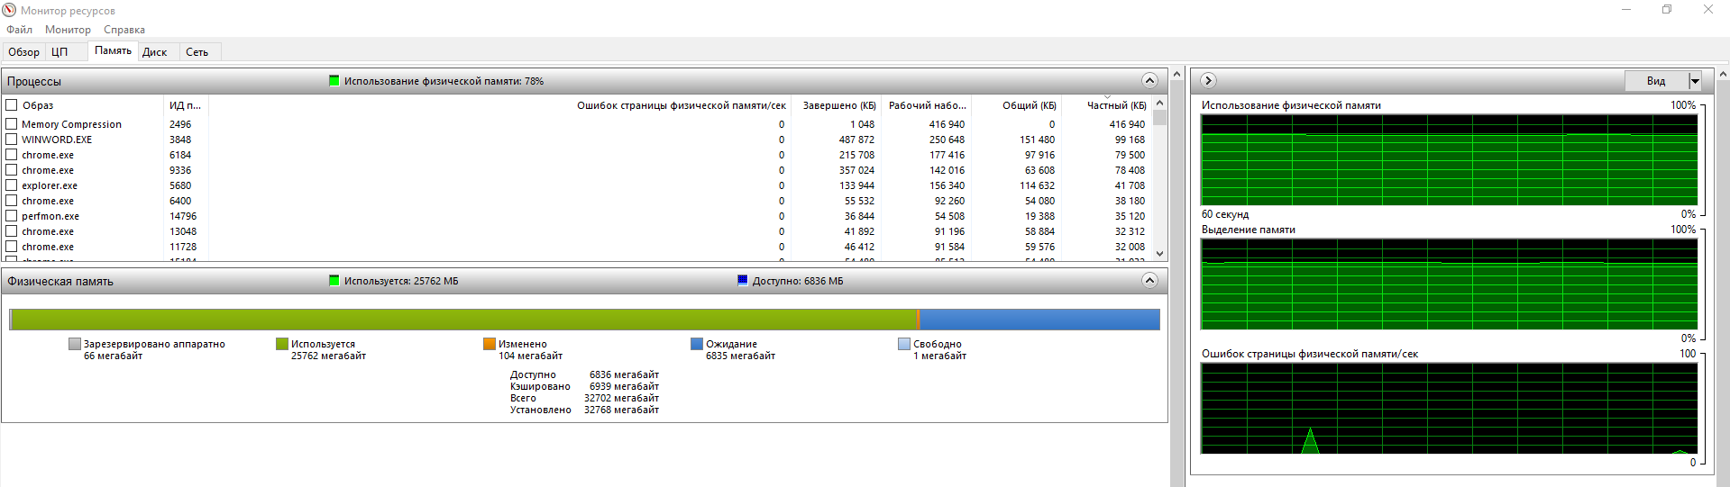Click the Resource Monitor app icon

pos(10,11)
